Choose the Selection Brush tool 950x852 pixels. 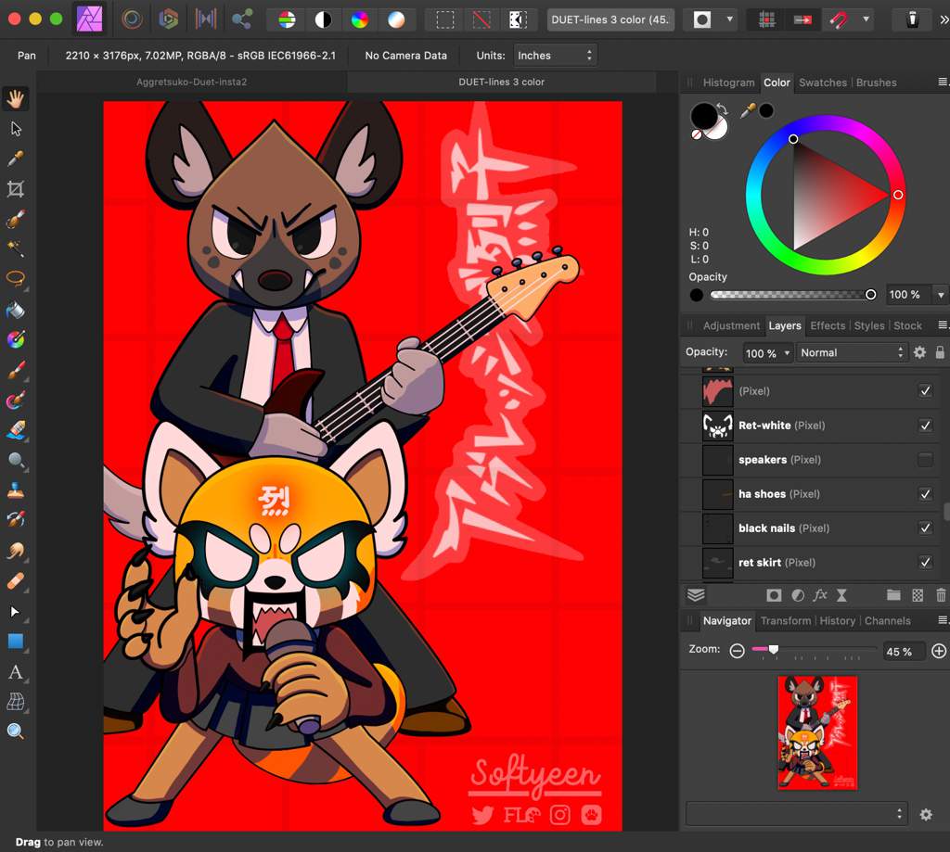click(x=16, y=219)
